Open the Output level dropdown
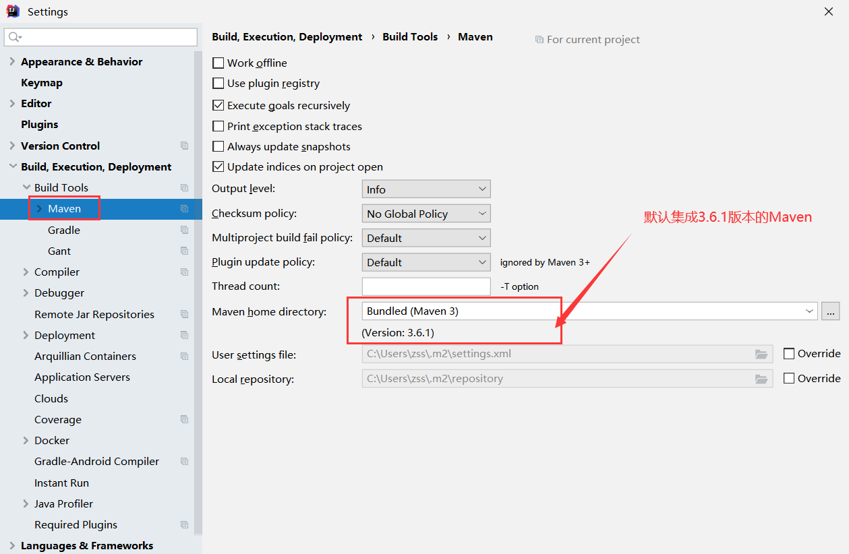The image size is (849, 554). pyautogui.click(x=426, y=189)
